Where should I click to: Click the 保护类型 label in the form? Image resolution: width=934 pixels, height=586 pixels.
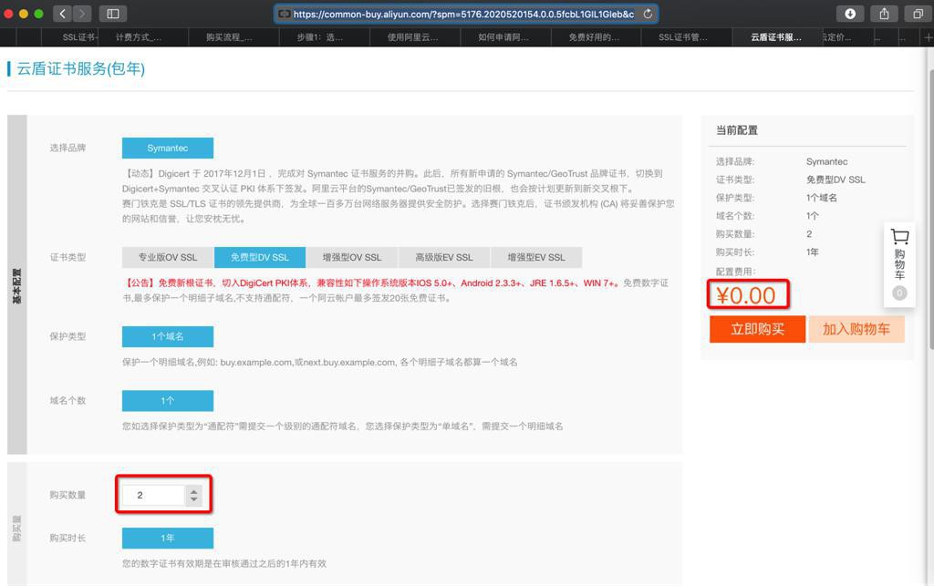point(67,336)
